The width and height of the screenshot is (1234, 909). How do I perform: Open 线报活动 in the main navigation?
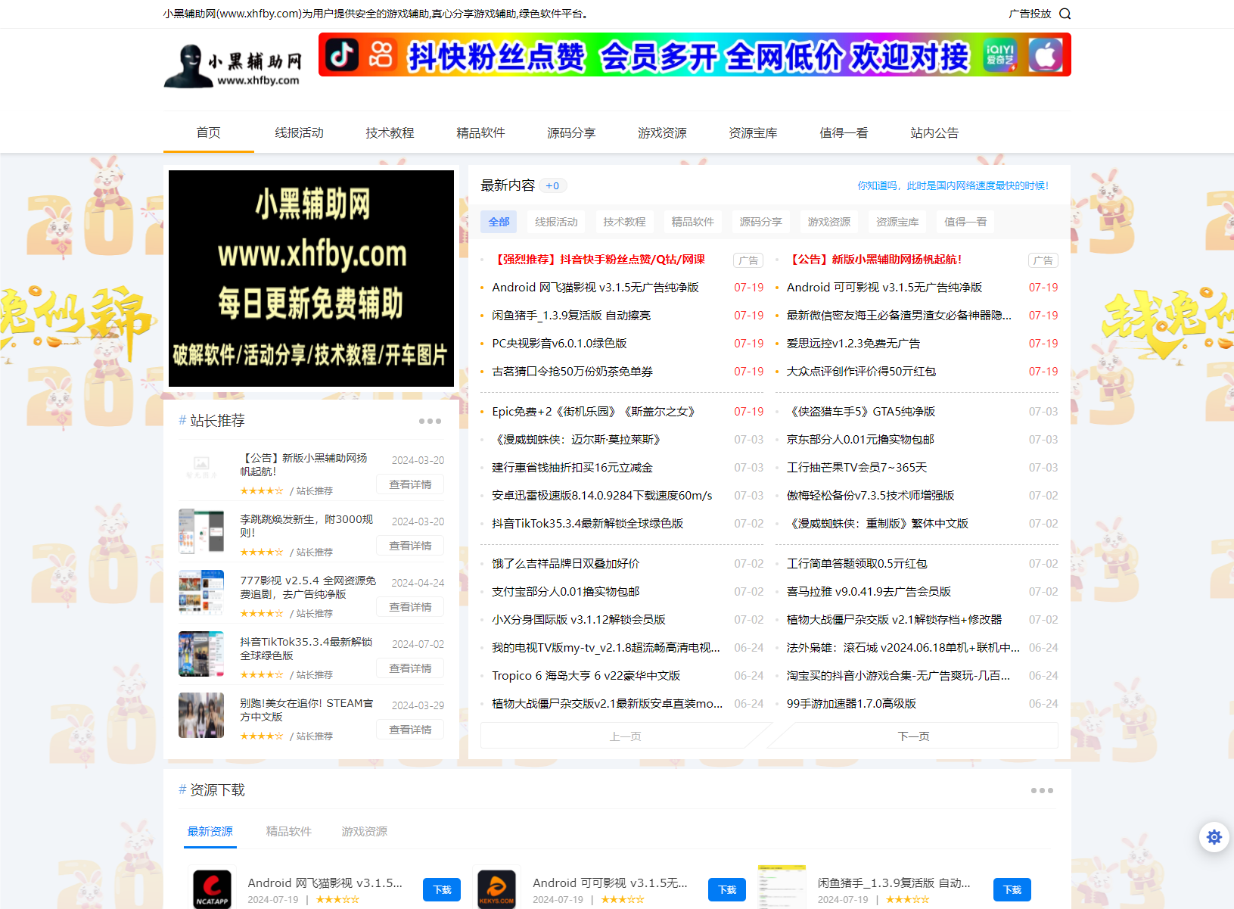pos(300,132)
